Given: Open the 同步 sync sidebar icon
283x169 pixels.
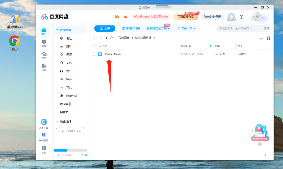Looking at the screenshot, I should 44,56.
